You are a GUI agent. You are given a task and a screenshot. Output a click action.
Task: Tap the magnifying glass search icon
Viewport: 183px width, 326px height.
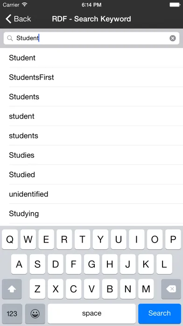point(10,38)
